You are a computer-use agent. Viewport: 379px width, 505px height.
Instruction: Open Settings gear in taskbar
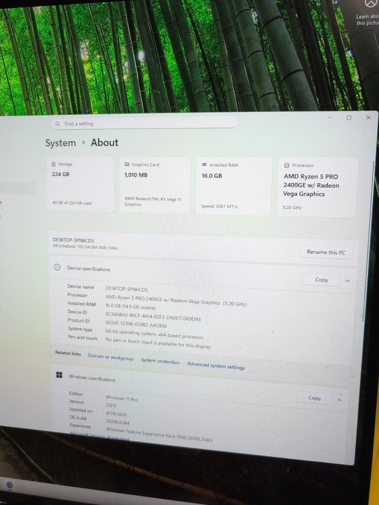(x=9, y=485)
